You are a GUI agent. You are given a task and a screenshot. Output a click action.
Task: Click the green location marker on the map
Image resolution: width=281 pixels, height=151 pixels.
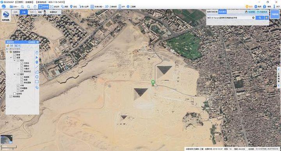coord(153,83)
